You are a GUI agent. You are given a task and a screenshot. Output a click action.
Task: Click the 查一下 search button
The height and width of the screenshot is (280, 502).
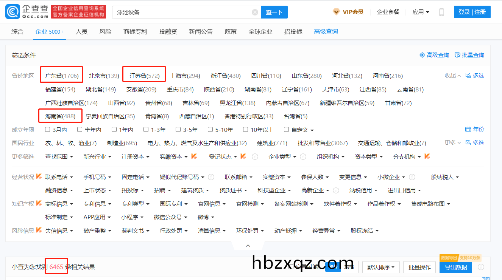click(x=274, y=12)
